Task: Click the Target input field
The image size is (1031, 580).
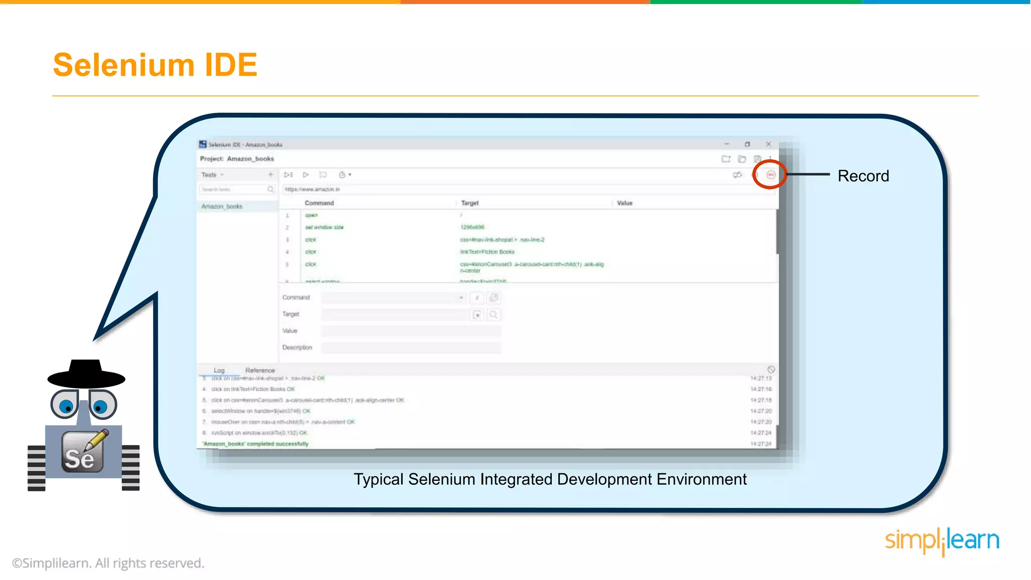Action: coord(395,315)
